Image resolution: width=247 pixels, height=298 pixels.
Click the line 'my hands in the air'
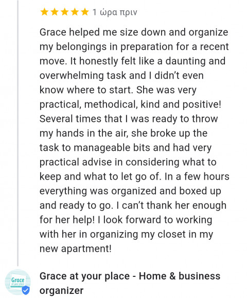pyautogui.click(x=123, y=134)
